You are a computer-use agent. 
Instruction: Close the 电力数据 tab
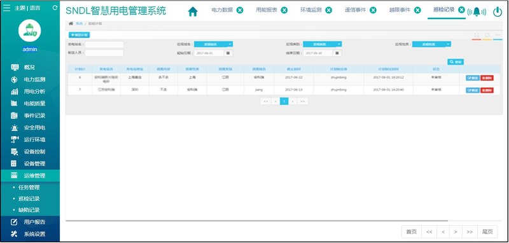click(240, 10)
